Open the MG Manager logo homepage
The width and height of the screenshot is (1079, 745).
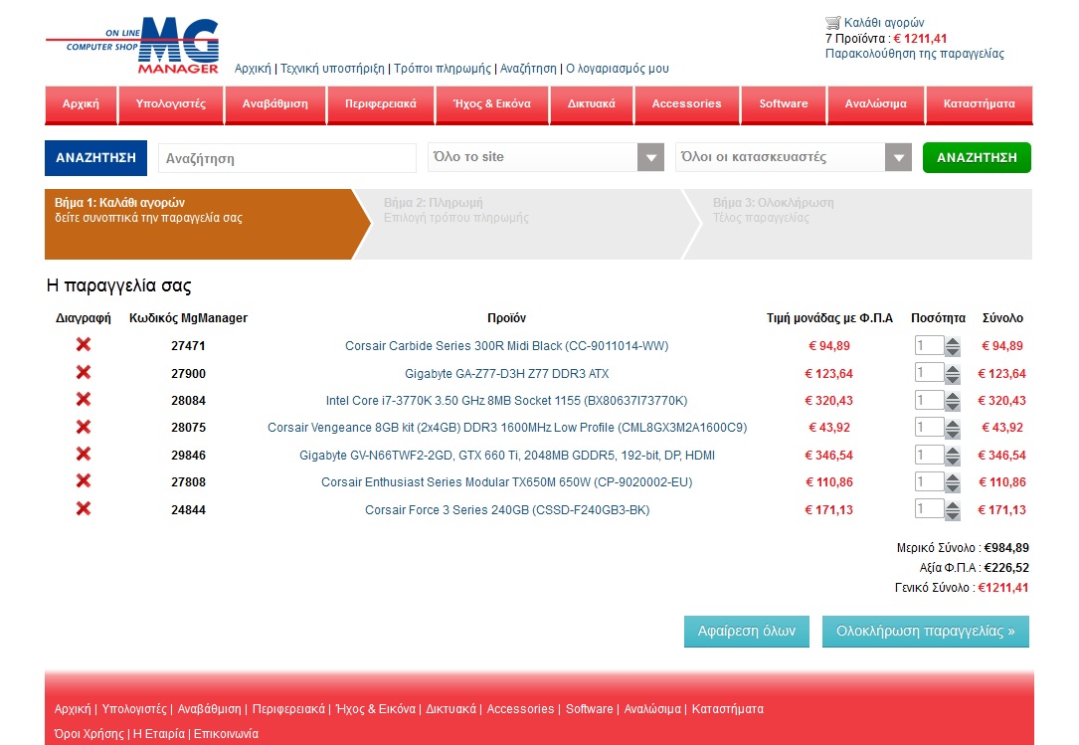(133, 46)
